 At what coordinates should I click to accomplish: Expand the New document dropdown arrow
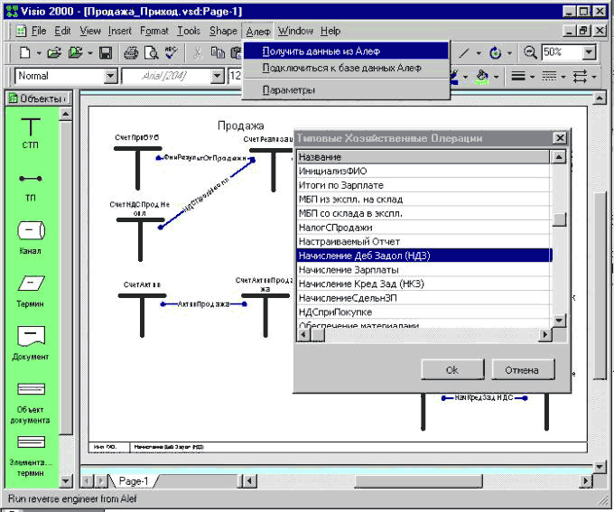[x=39, y=53]
